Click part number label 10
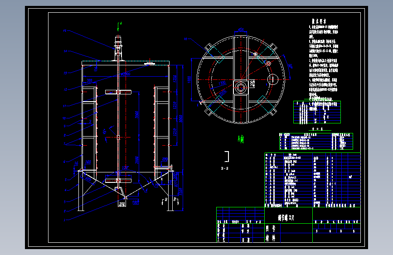Screen dimensions: 393x255 (x=64, y=118)
